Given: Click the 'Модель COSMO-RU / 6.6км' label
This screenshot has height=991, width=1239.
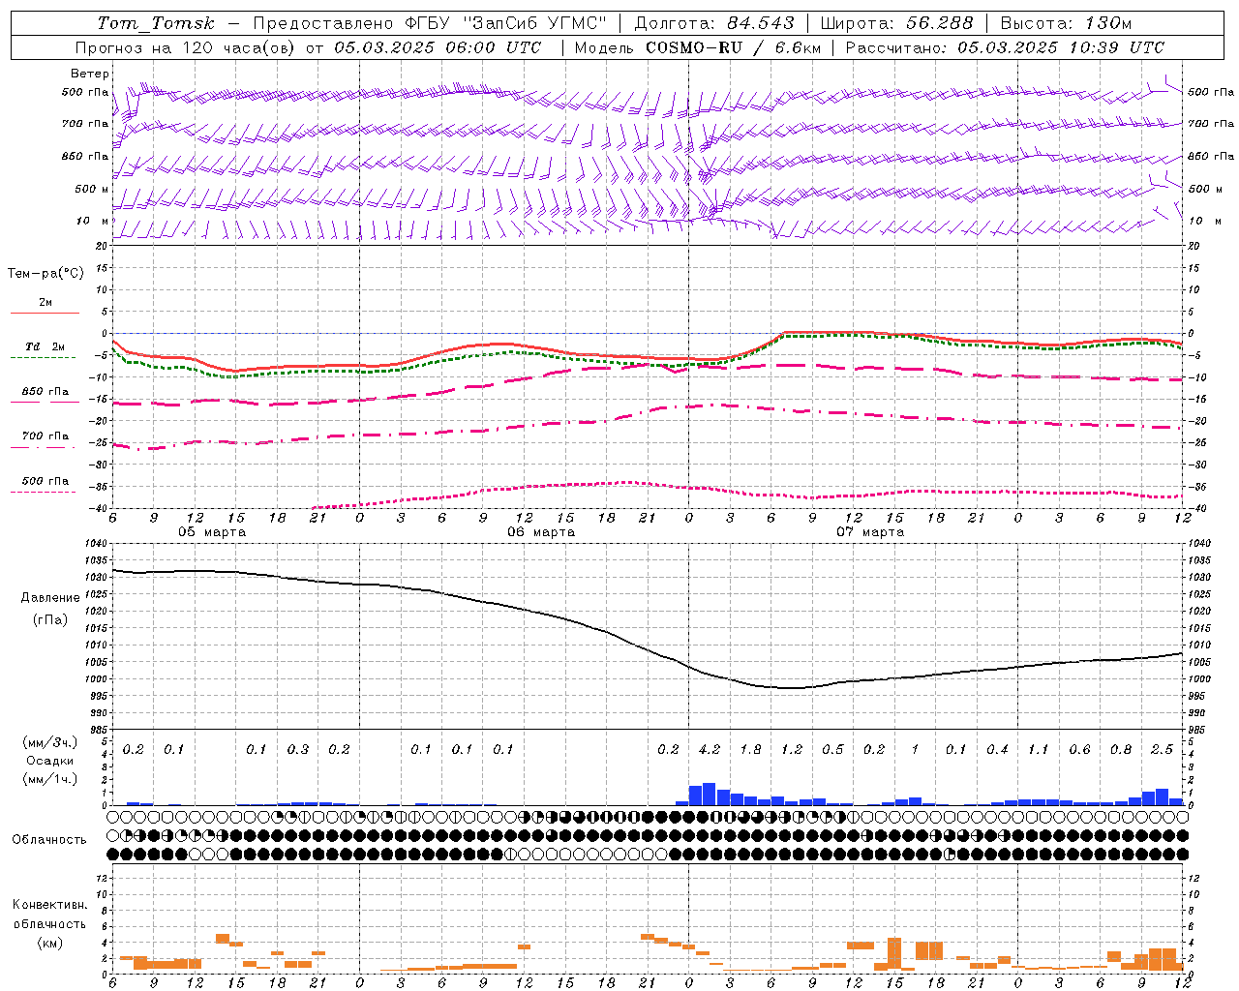Looking at the screenshot, I should (x=697, y=47).
